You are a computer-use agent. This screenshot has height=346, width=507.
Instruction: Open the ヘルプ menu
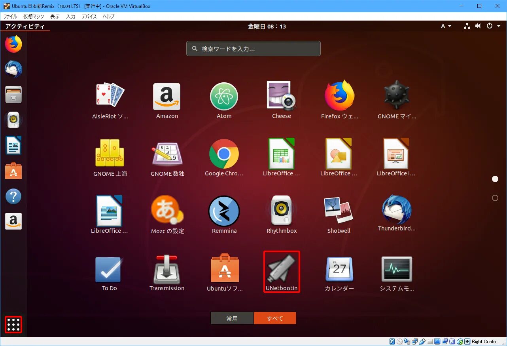(x=108, y=17)
